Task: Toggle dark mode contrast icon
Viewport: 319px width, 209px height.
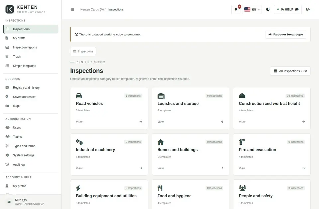Action: pyautogui.click(x=268, y=9)
